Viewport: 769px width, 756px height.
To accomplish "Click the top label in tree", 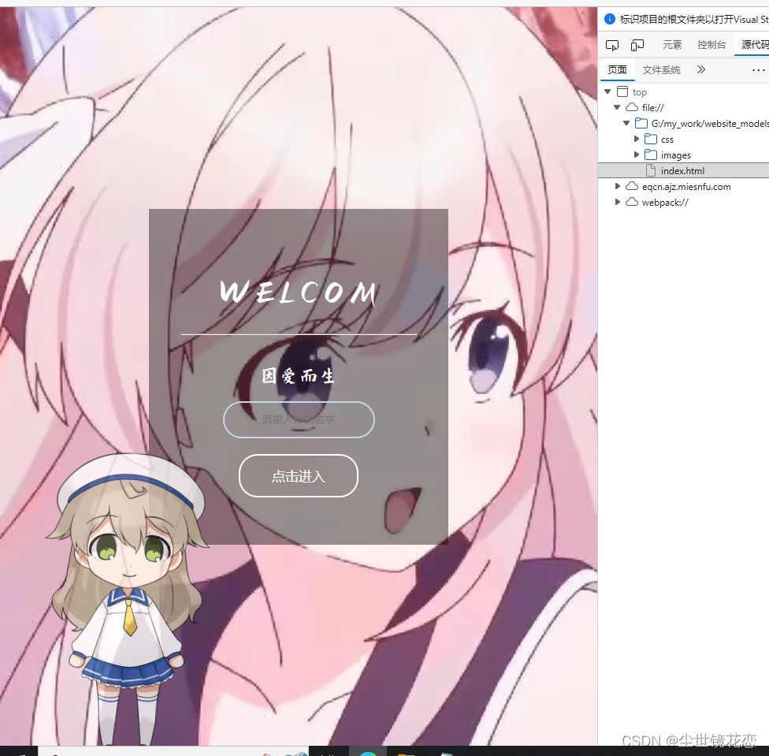I will 640,92.
